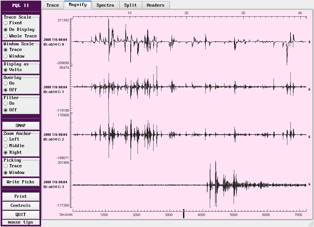Quit the PQL II application
Screen dimensions: 314x227
21,215
